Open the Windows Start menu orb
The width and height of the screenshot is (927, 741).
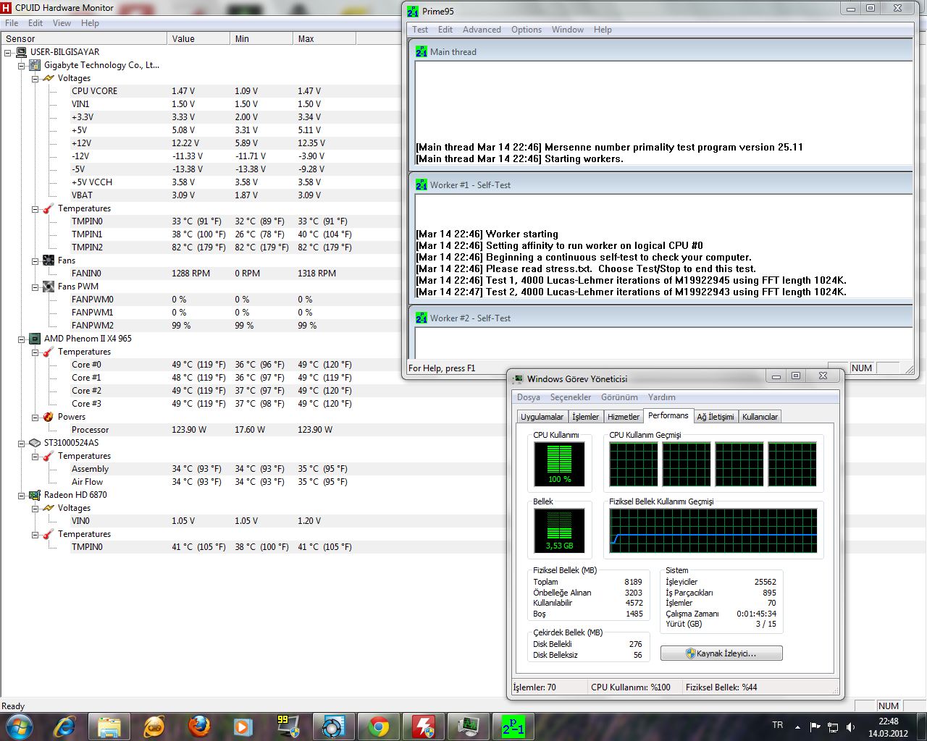pos(18,726)
